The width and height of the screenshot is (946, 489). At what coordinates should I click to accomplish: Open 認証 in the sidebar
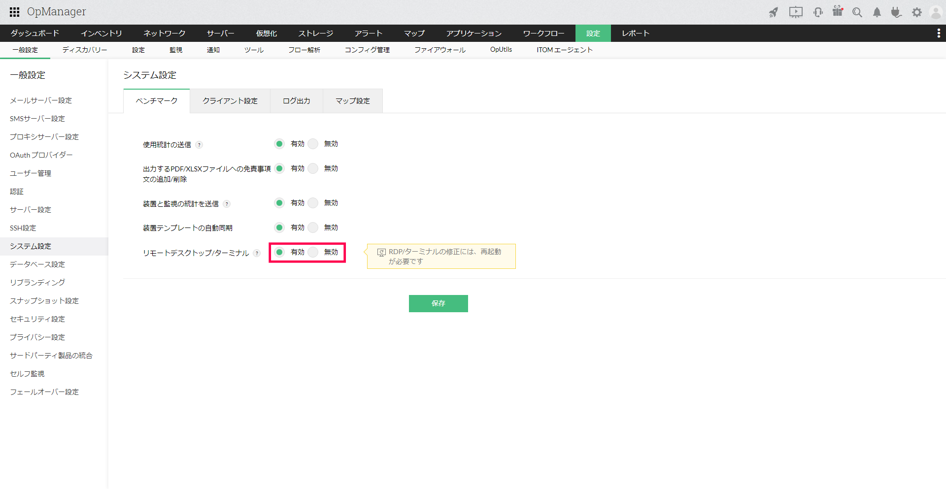click(17, 192)
